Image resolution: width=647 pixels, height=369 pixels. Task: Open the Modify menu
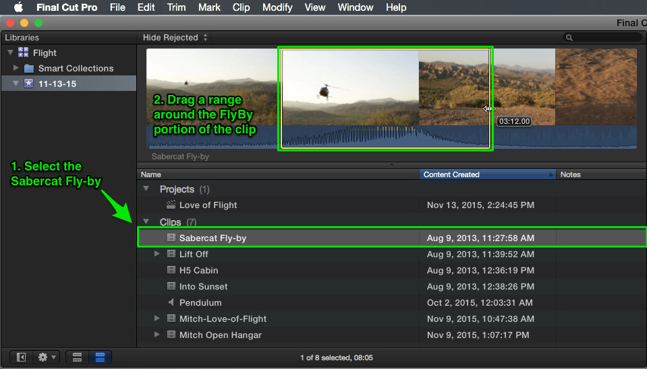coord(277,7)
